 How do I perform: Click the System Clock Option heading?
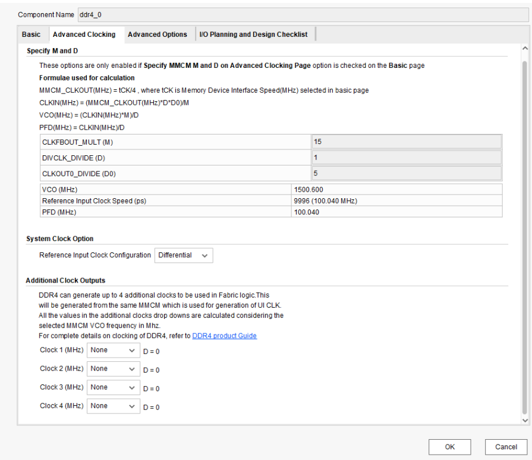pos(59,239)
